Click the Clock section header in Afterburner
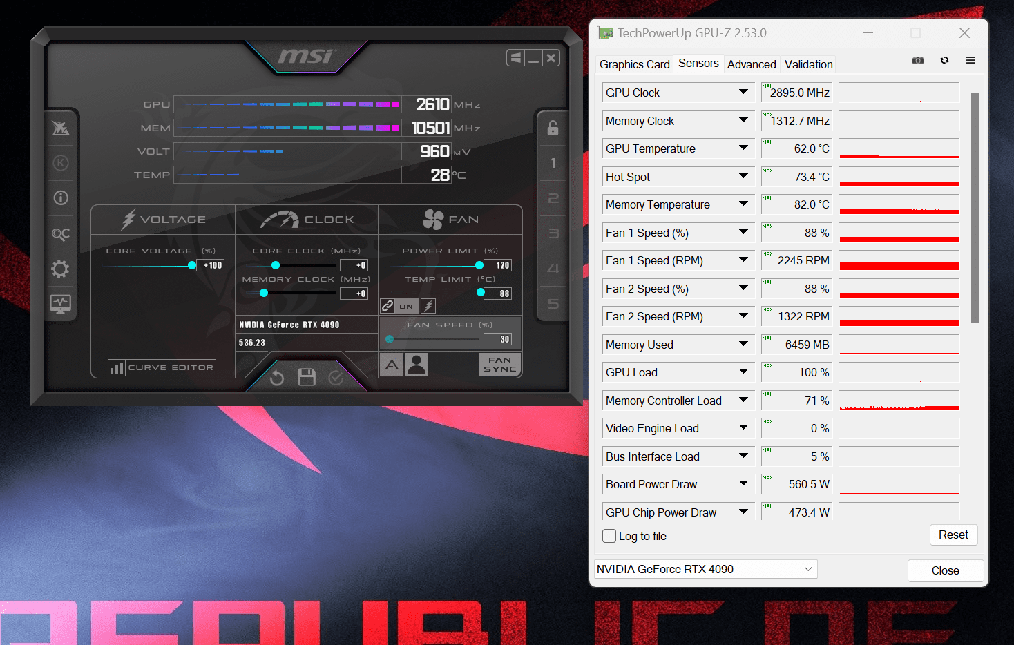Viewport: 1014px width, 645px height. [307, 220]
